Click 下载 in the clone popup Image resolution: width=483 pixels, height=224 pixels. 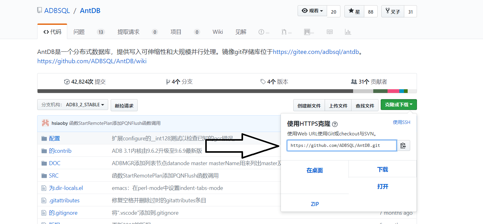383,169
